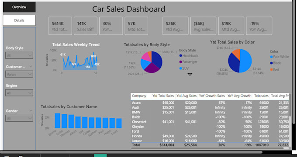
Task: Click the Black legend color marker
Action: click(271, 63)
